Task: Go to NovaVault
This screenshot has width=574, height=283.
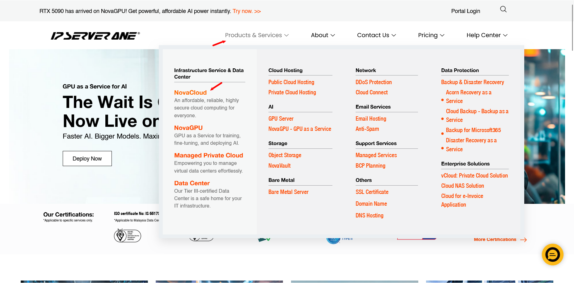Action: click(x=280, y=165)
